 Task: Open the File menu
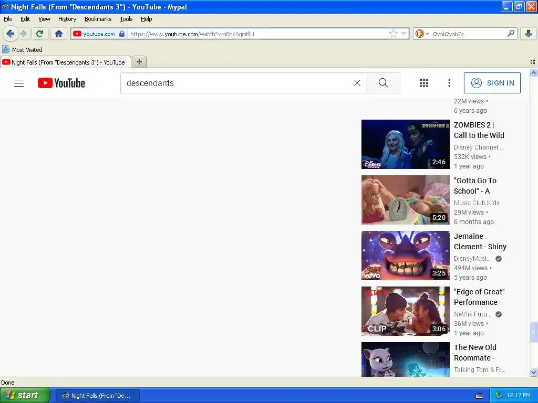[8, 19]
